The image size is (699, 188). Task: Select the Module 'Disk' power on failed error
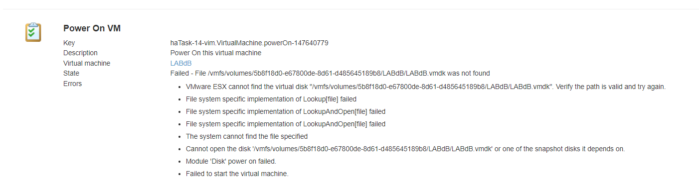231,161
